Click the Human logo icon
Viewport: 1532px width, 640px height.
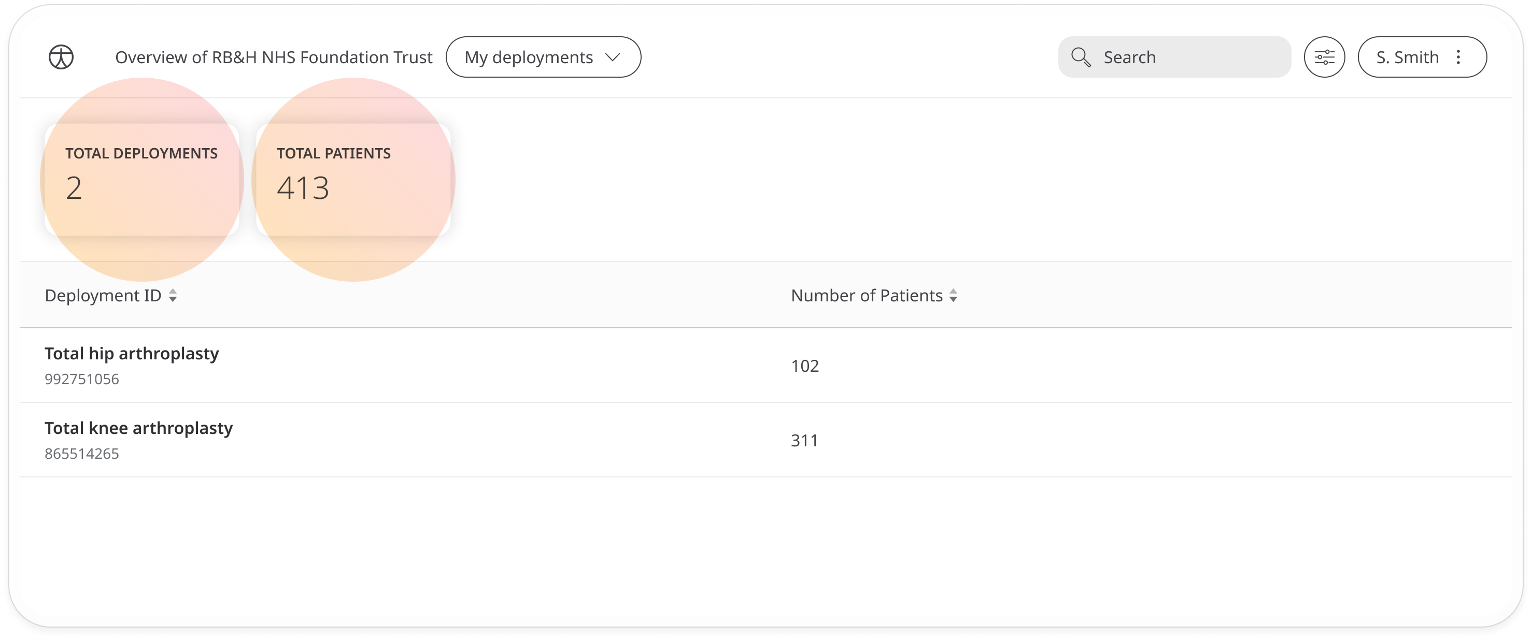[x=61, y=57]
